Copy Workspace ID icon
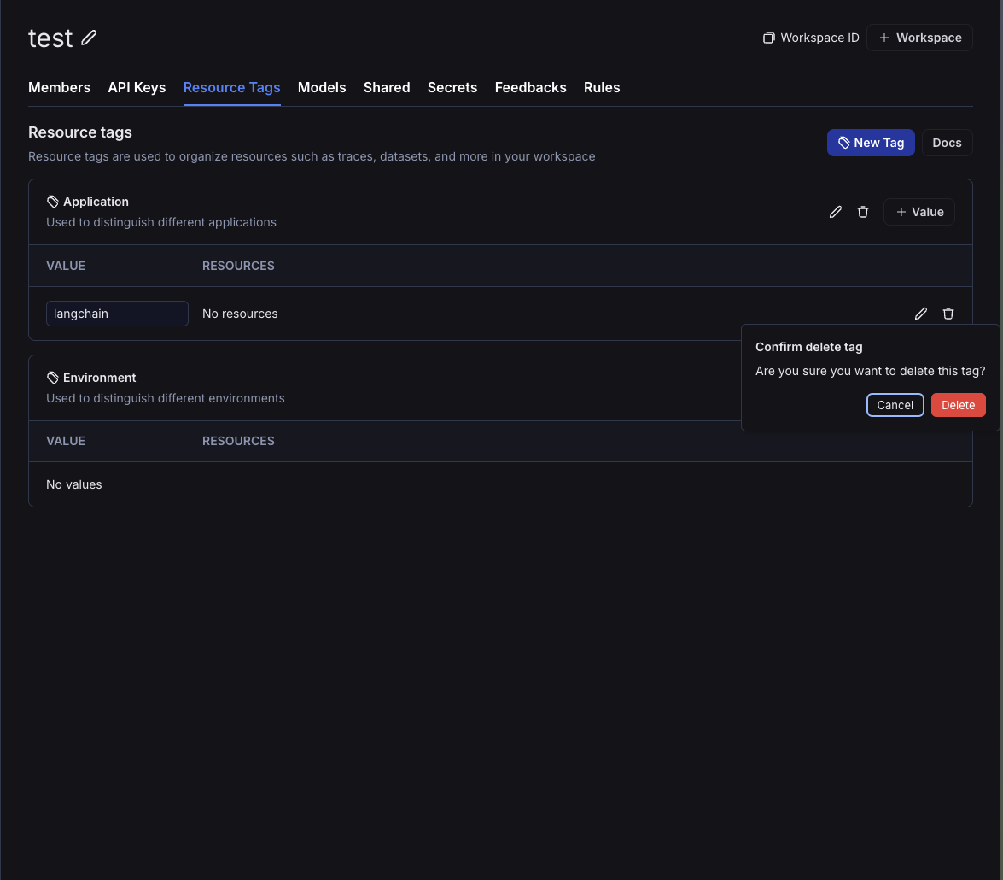The height and width of the screenshot is (880, 1003). click(769, 38)
